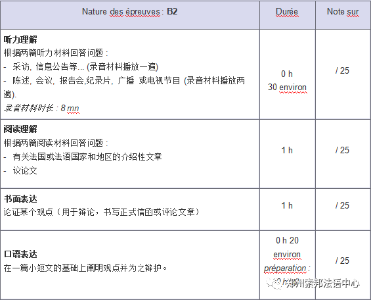Click the '/ 25' score in the 听力理解 row
Image resolution: width=371 pixels, height=300 pixels.
pos(342,70)
